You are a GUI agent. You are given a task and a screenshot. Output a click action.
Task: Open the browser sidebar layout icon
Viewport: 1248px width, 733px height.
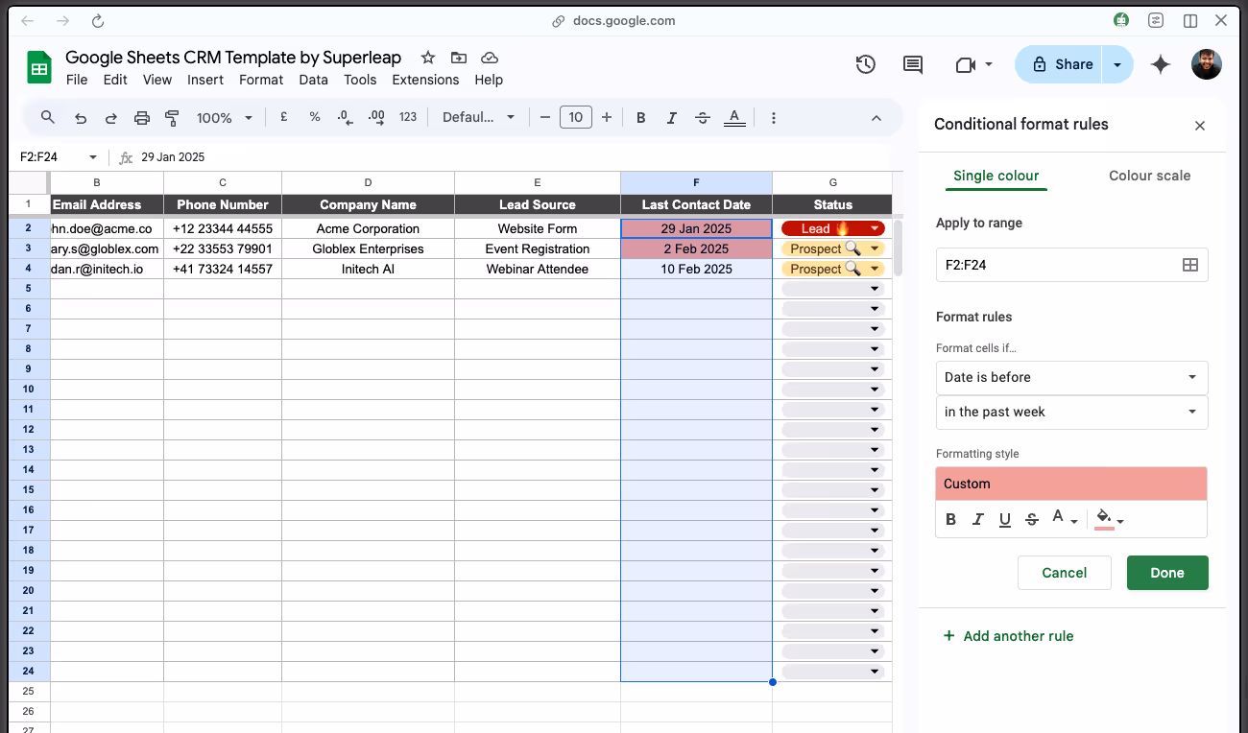1190,20
